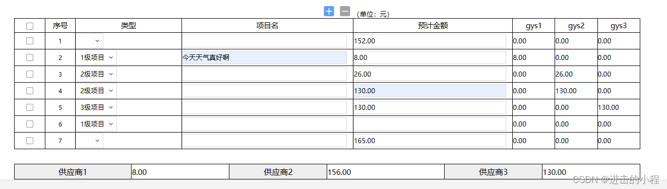Click the 供应商3 label cell
Image resolution: width=667 pixels, height=189 pixels.
[x=493, y=172]
